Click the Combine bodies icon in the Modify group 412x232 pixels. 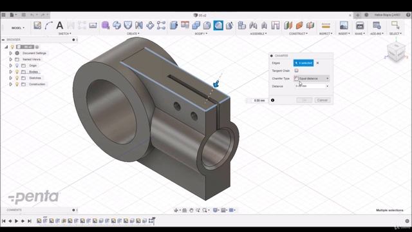click(x=196, y=26)
